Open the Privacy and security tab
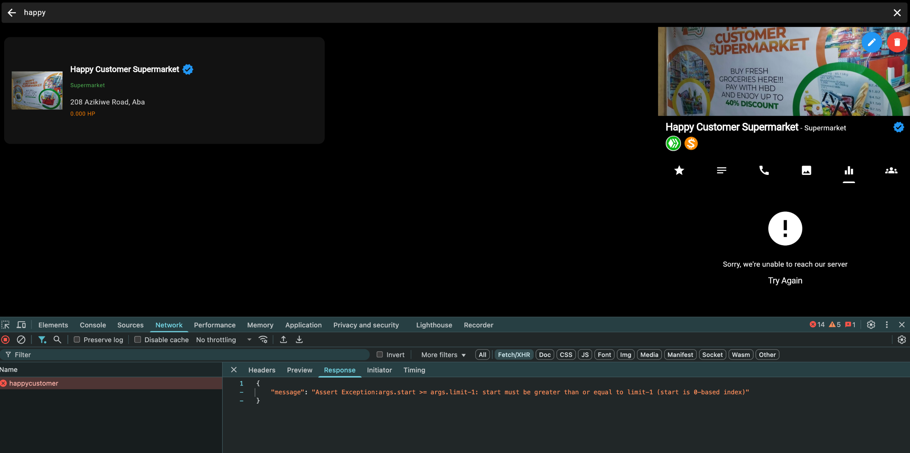 click(366, 325)
